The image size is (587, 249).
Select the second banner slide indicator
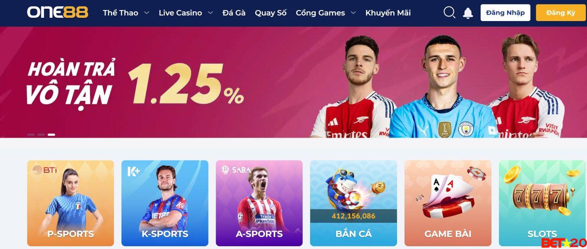click(x=41, y=135)
